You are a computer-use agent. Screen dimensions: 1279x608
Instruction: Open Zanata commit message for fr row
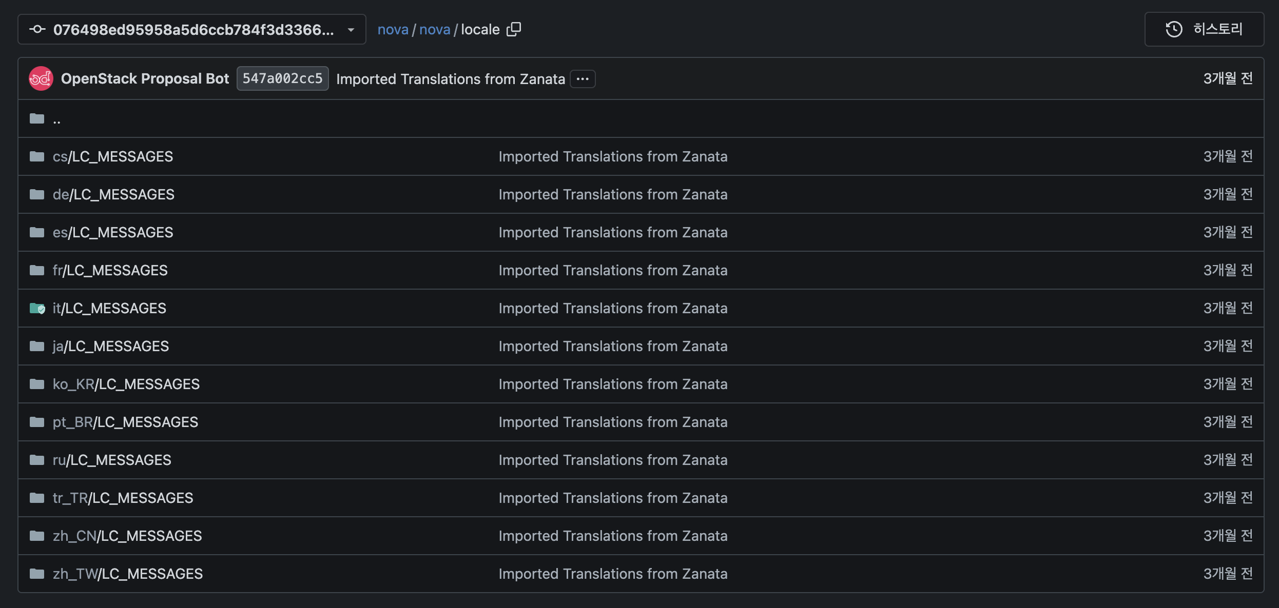tap(613, 270)
